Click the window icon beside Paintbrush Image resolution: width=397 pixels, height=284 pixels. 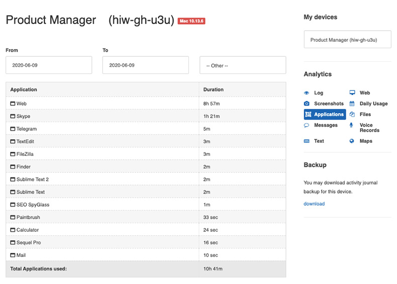[13, 217]
